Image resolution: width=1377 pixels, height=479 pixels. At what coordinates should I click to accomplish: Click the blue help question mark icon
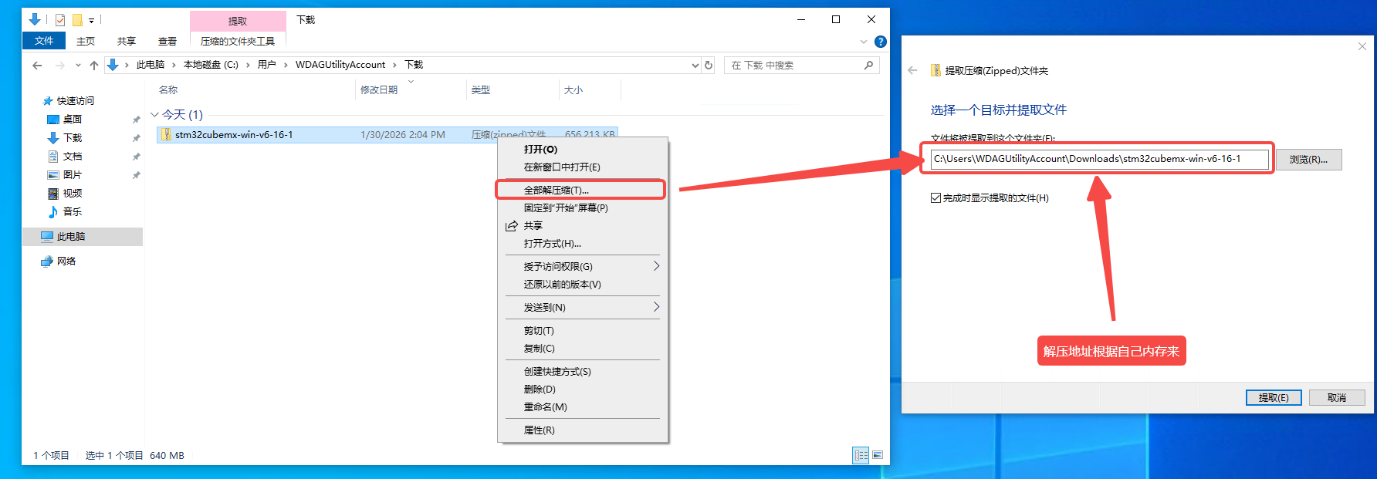coord(881,42)
